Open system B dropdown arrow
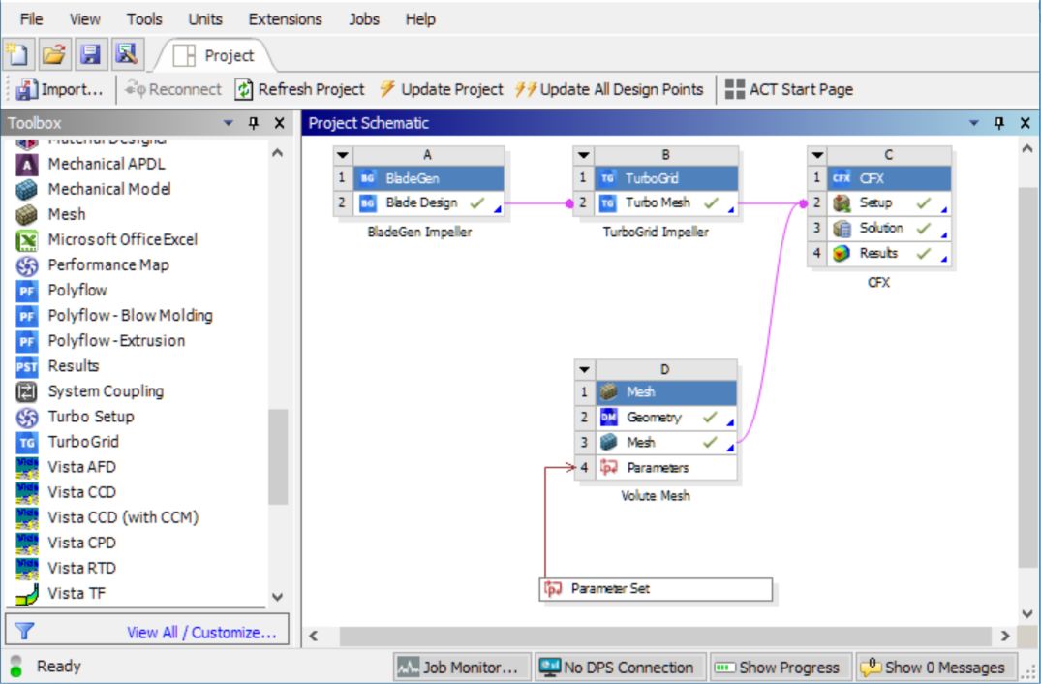Image resolution: width=1041 pixels, height=684 pixels. coord(584,155)
